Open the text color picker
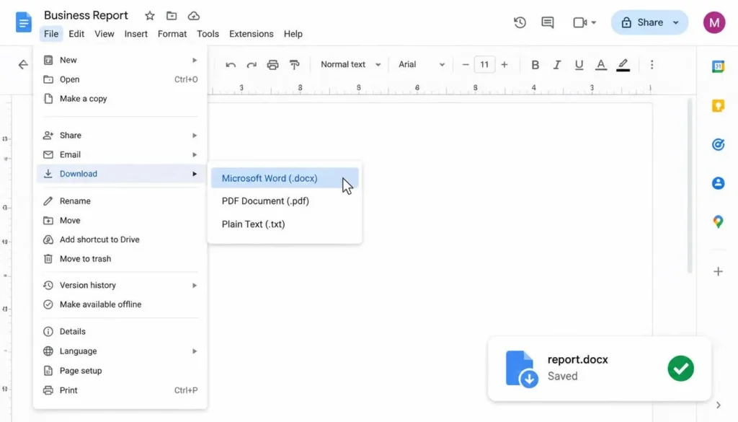Image resolution: width=738 pixels, height=422 pixels. pyautogui.click(x=601, y=64)
